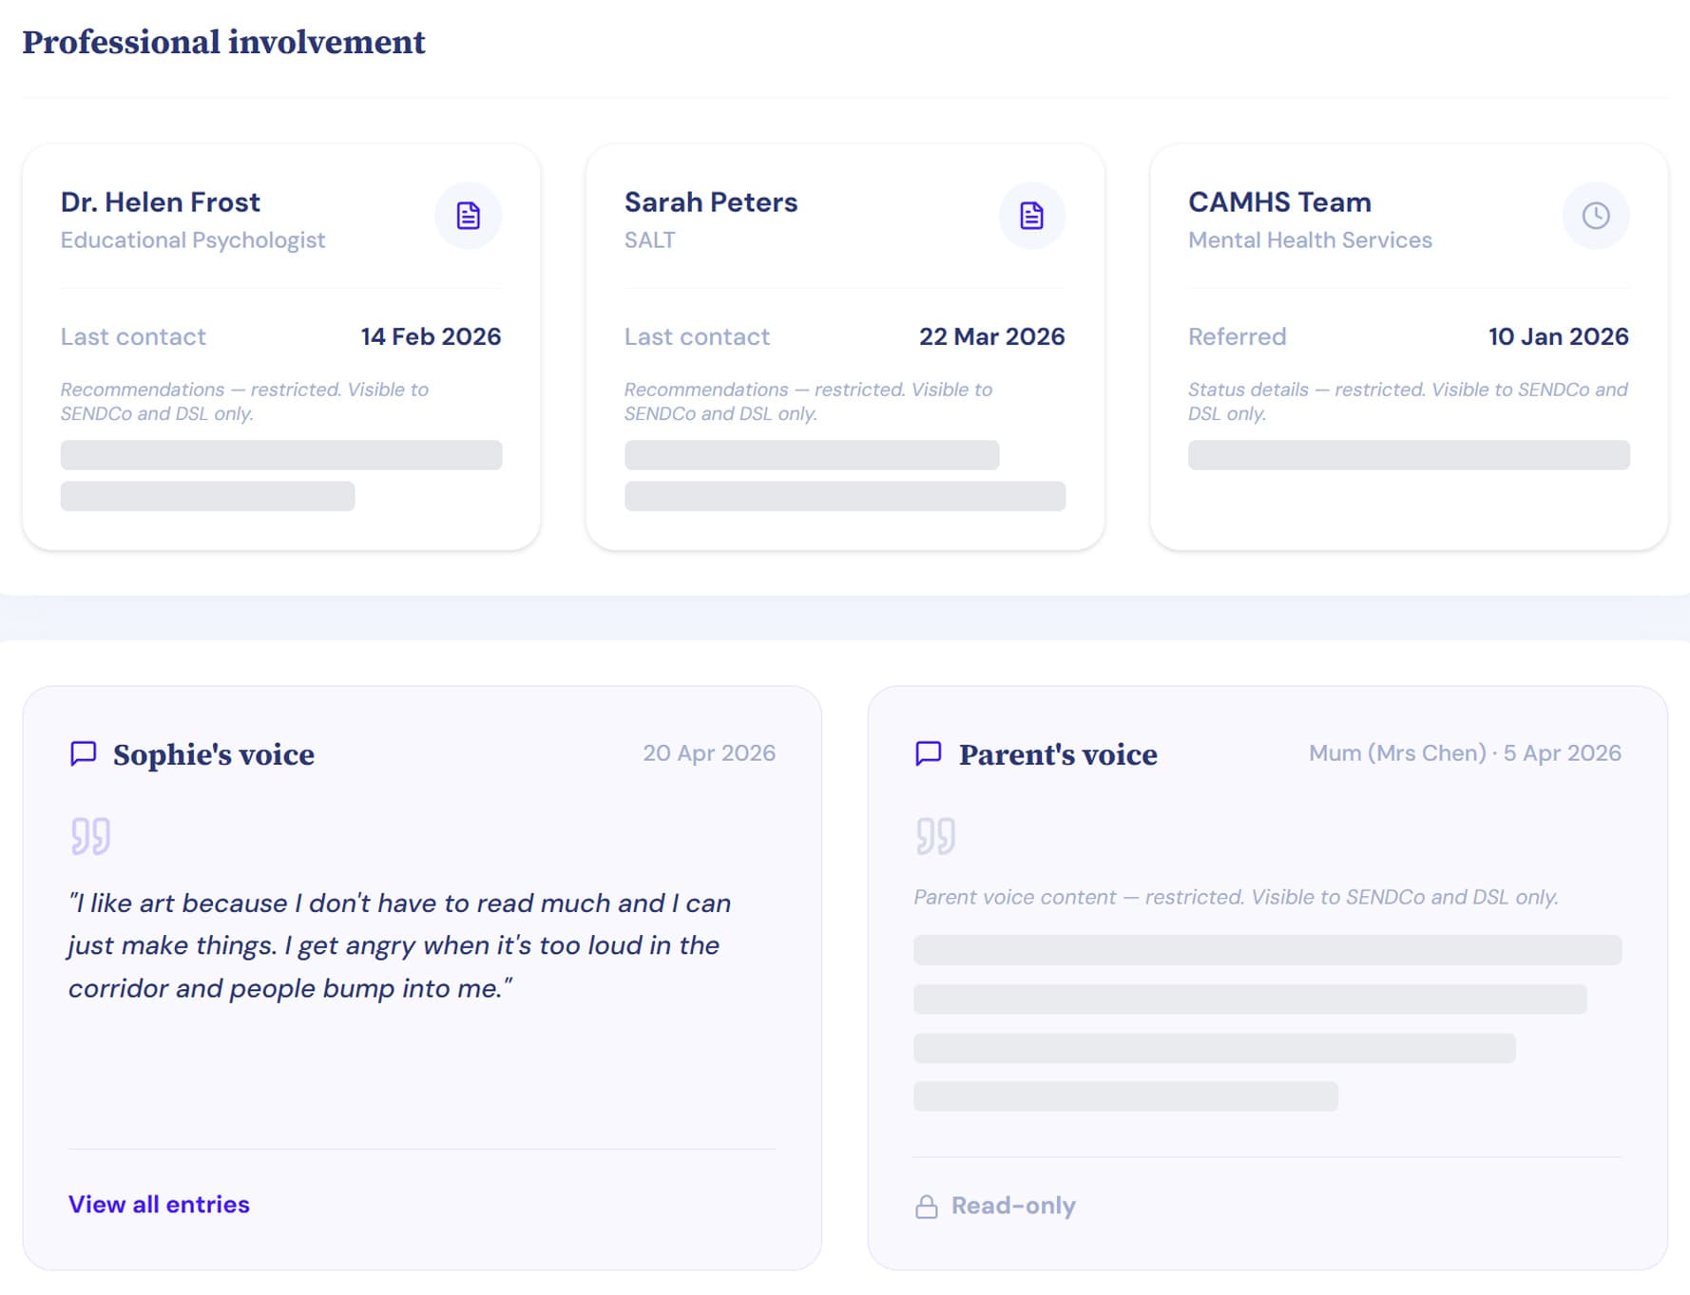Select the Professional involvement heading
1690x1295 pixels.
coord(223,42)
